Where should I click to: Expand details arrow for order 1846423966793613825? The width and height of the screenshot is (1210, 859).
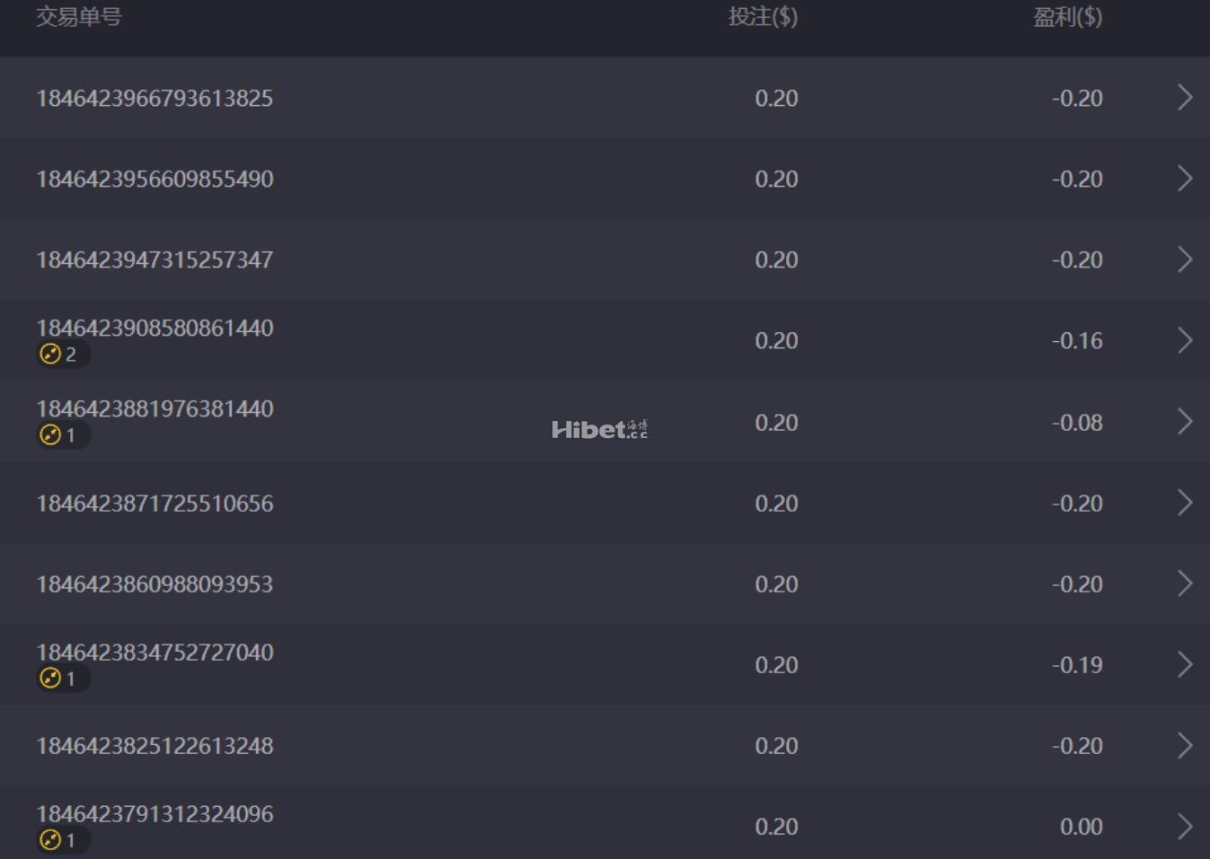click(1185, 98)
